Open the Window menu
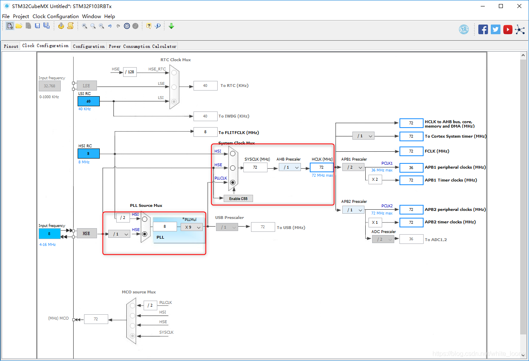Screen dimensions: 529x361 coord(91,17)
